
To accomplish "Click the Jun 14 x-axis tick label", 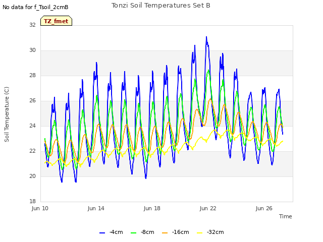I will click(96, 208).
